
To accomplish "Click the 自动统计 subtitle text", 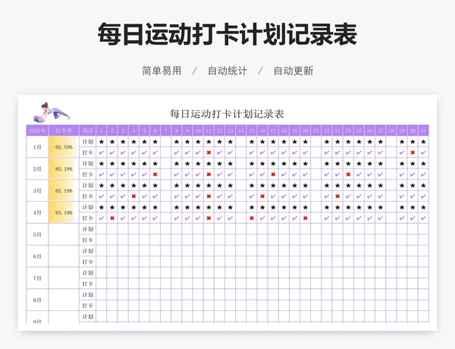I will tap(227, 71).
